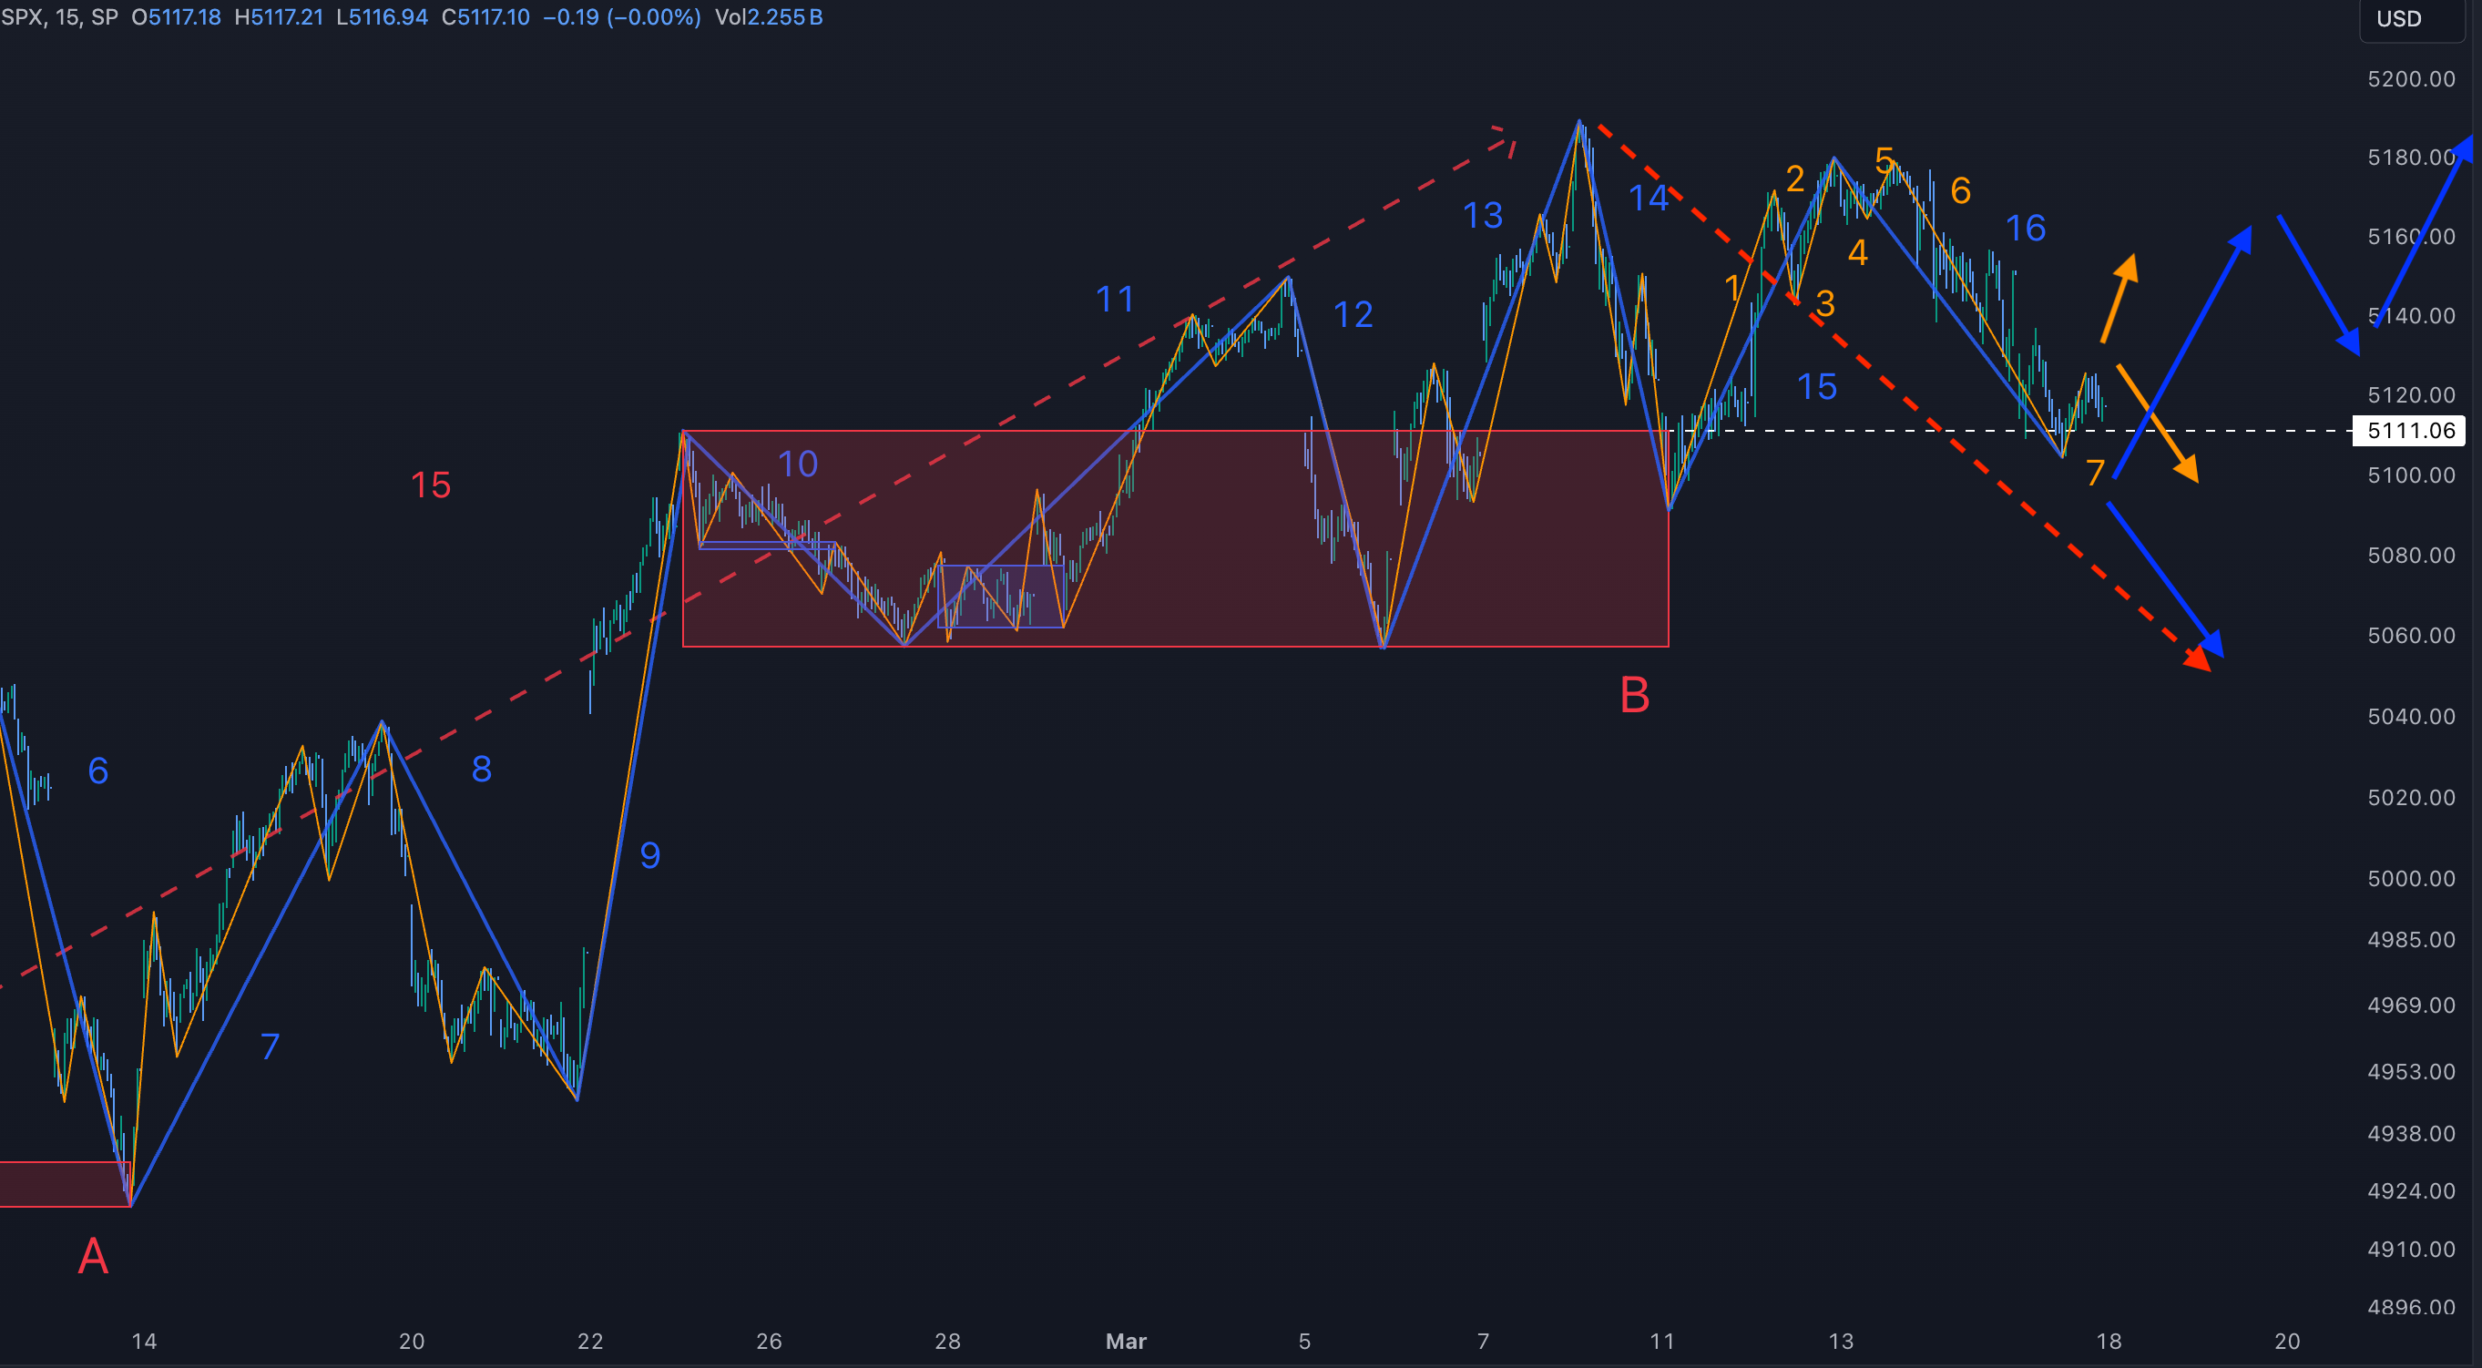Screen dimensions: 2482x1368
Task: Select the red dashed downward arrow head
Action: click(x=2199, y=660)
